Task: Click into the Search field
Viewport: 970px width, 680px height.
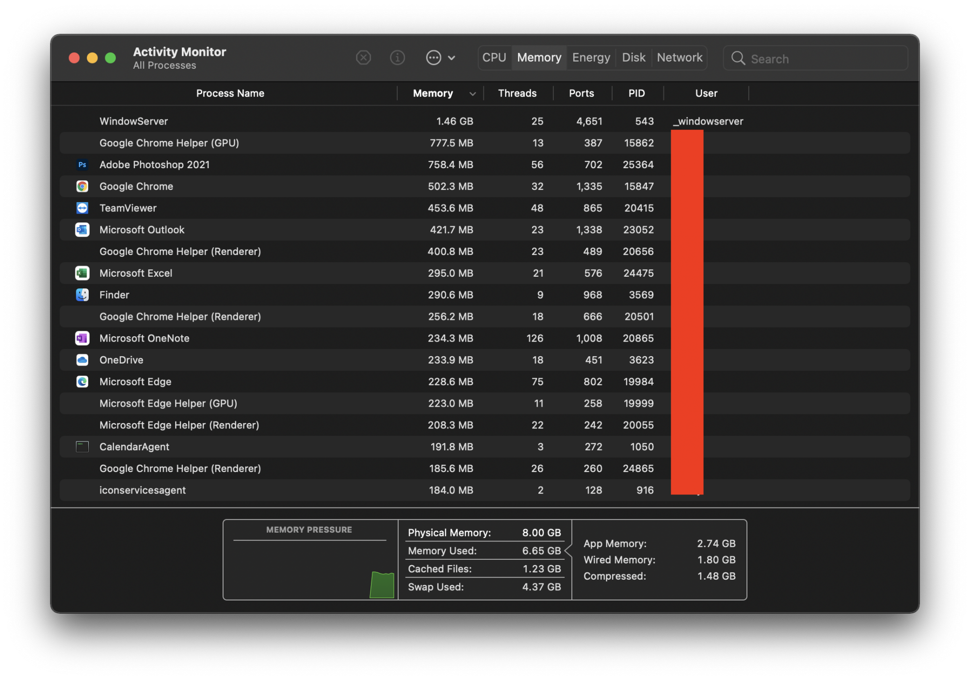Action: click(x=815, y=58)
